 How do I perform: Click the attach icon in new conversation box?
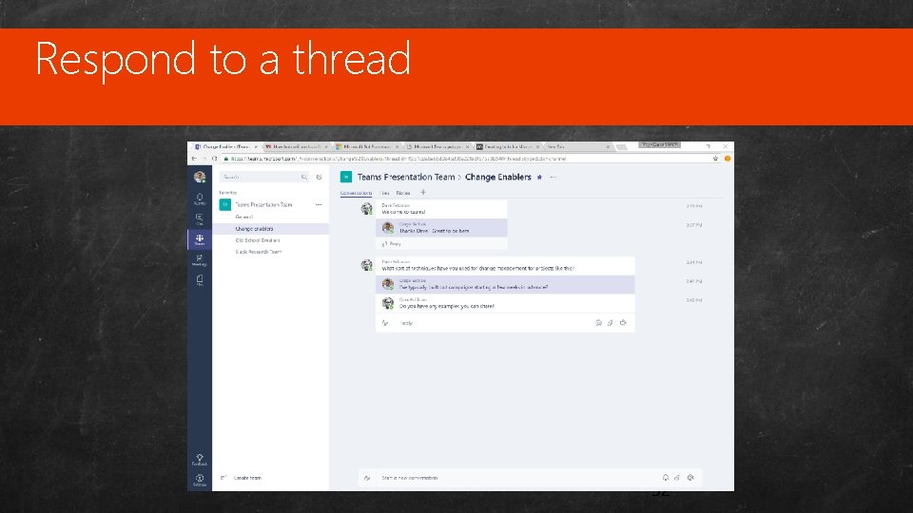point(677,478)
